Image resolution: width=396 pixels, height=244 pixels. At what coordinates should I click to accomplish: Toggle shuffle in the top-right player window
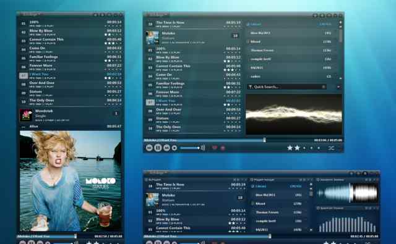pyautogui.click(x=331, y=148)
